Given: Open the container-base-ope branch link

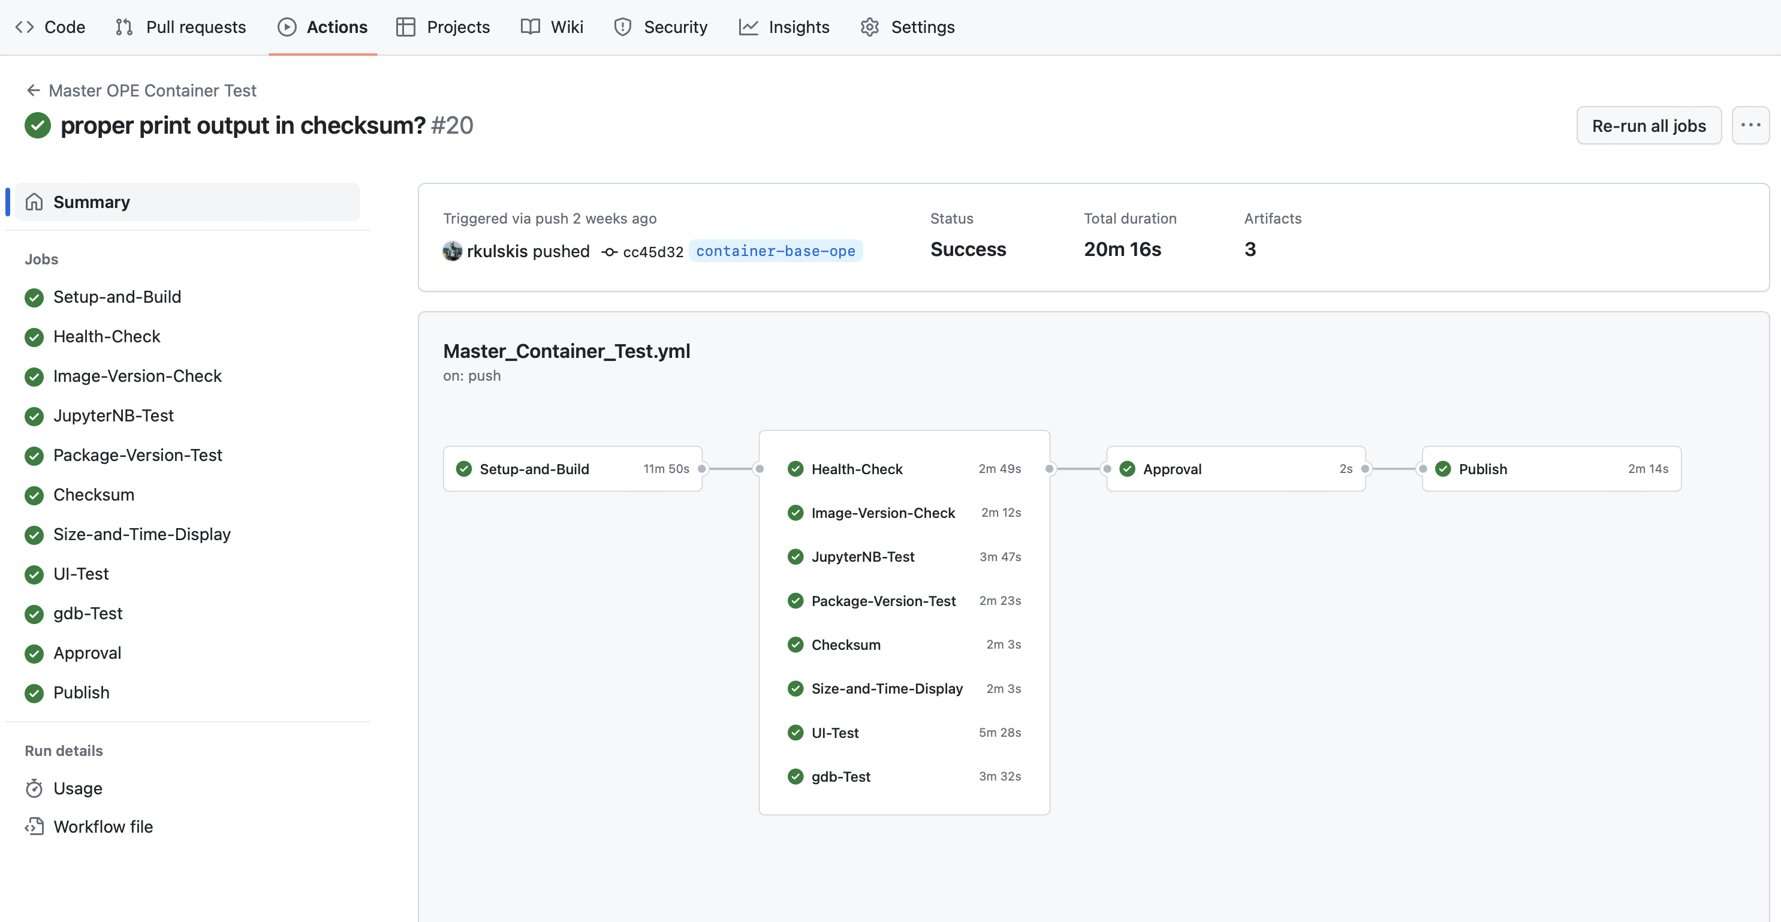Looking at the screenshot, I should (776, 252).
